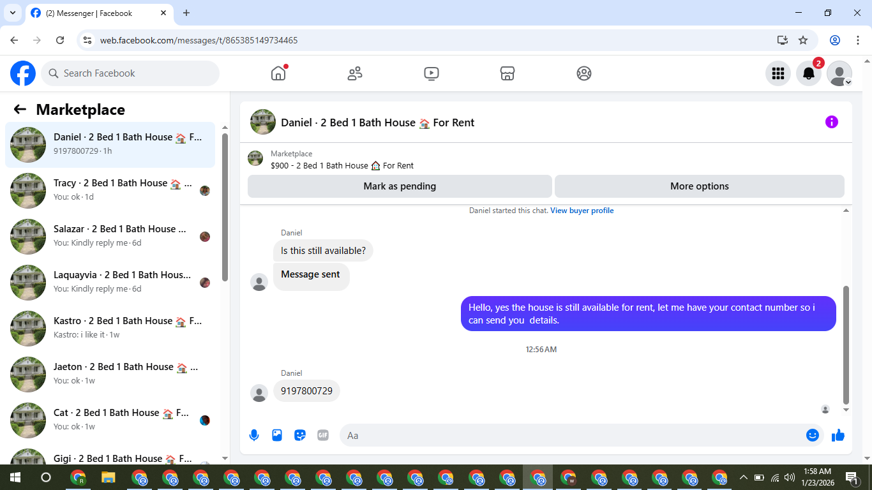Open the browser tab search dropdown

point(12,13)
